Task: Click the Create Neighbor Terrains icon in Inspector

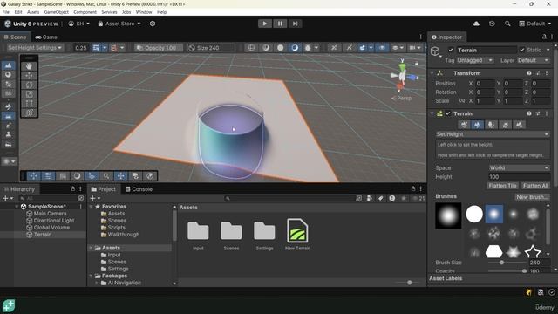Action: tap(464, 125)
